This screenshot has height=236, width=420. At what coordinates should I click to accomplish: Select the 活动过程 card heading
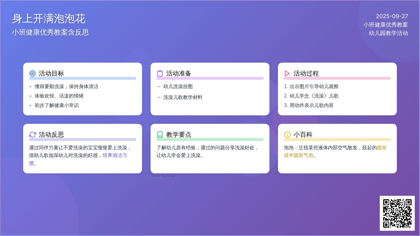coord(306,73)
